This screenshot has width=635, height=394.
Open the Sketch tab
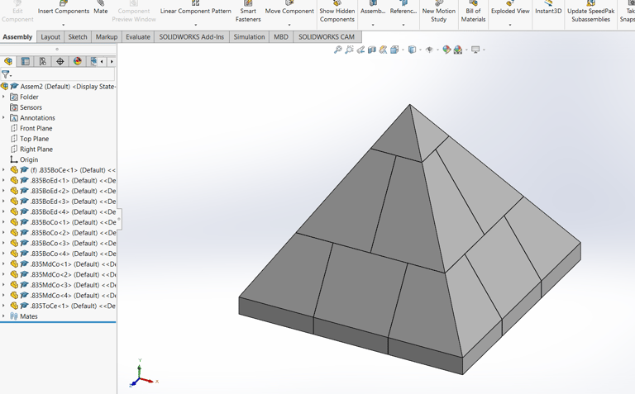[x=78, y=37]
